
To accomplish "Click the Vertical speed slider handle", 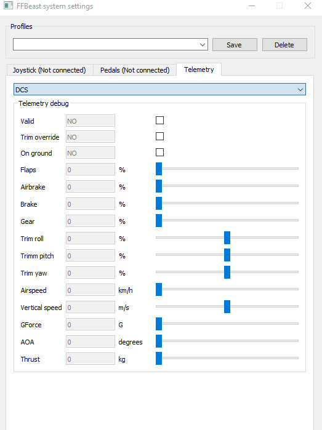I will point(227,306).
